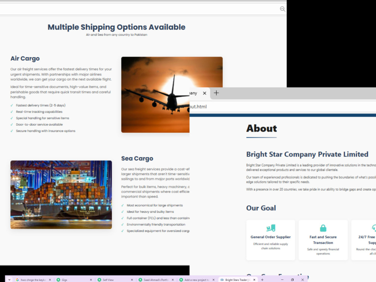Click 'Most economical for large shipments' list item
This screenshot has width=376, height=282.
155,205
